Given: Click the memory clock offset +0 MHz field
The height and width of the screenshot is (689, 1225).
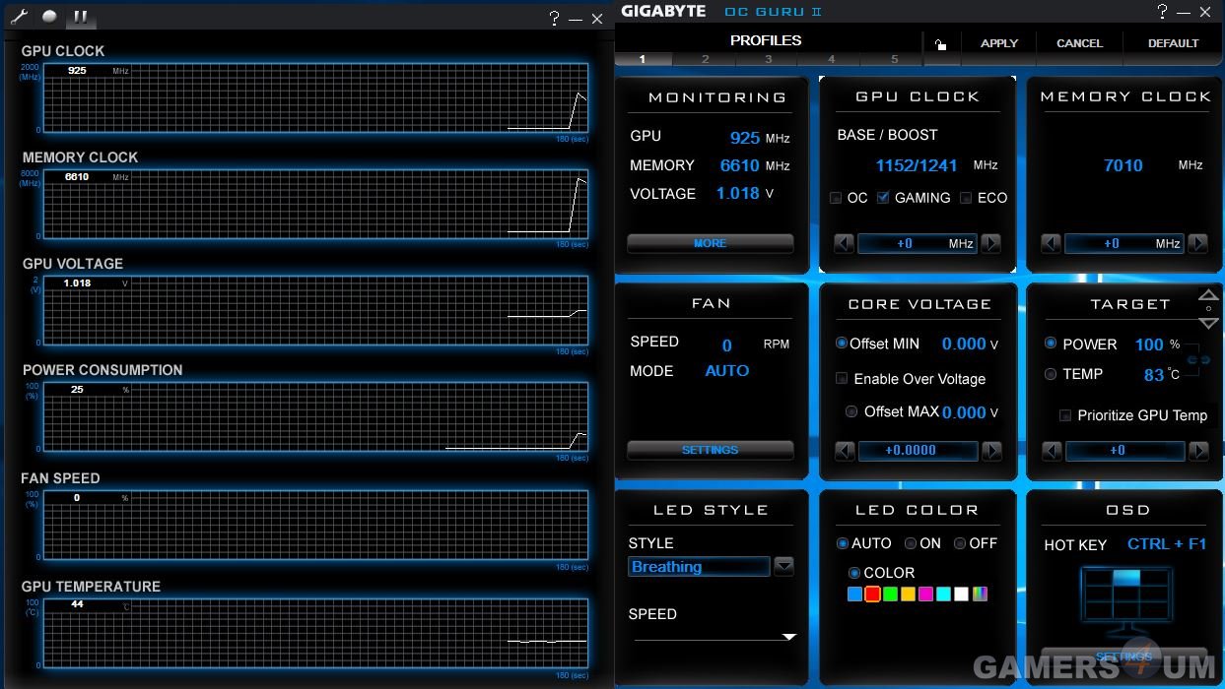Looking at the screenshot, I should click(x=1124, y=243).
